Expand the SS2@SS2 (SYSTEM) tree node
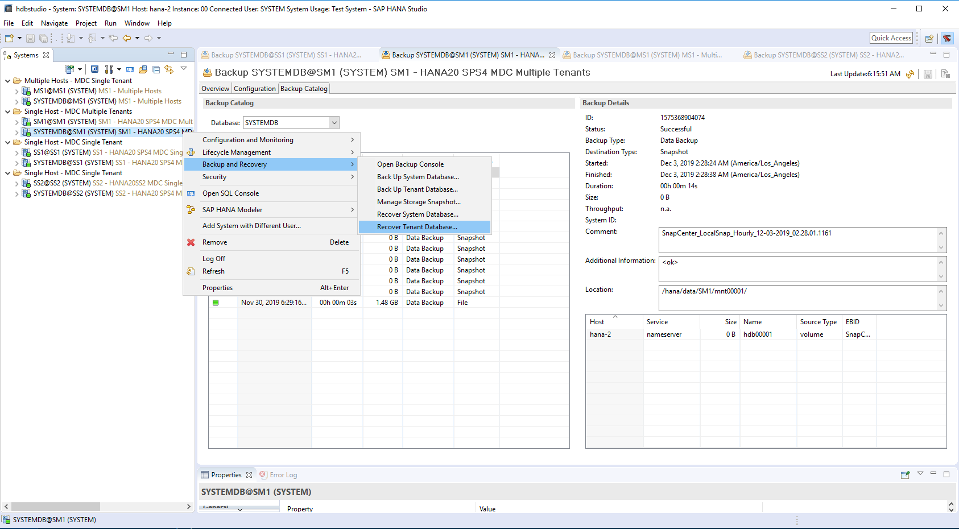Viewport: 959px width, 529px height. coord(16,183)
